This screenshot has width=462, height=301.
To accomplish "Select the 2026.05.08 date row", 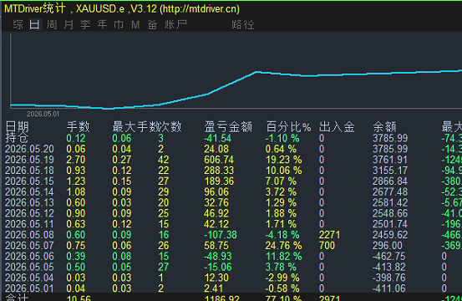I will (29, 235).
